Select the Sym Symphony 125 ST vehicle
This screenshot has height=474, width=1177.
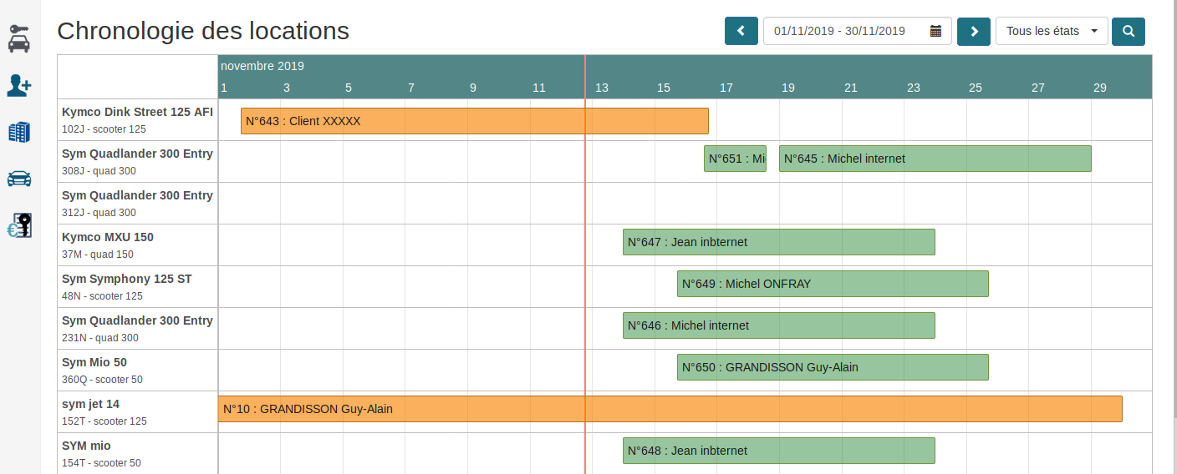(x=127, y=279)
